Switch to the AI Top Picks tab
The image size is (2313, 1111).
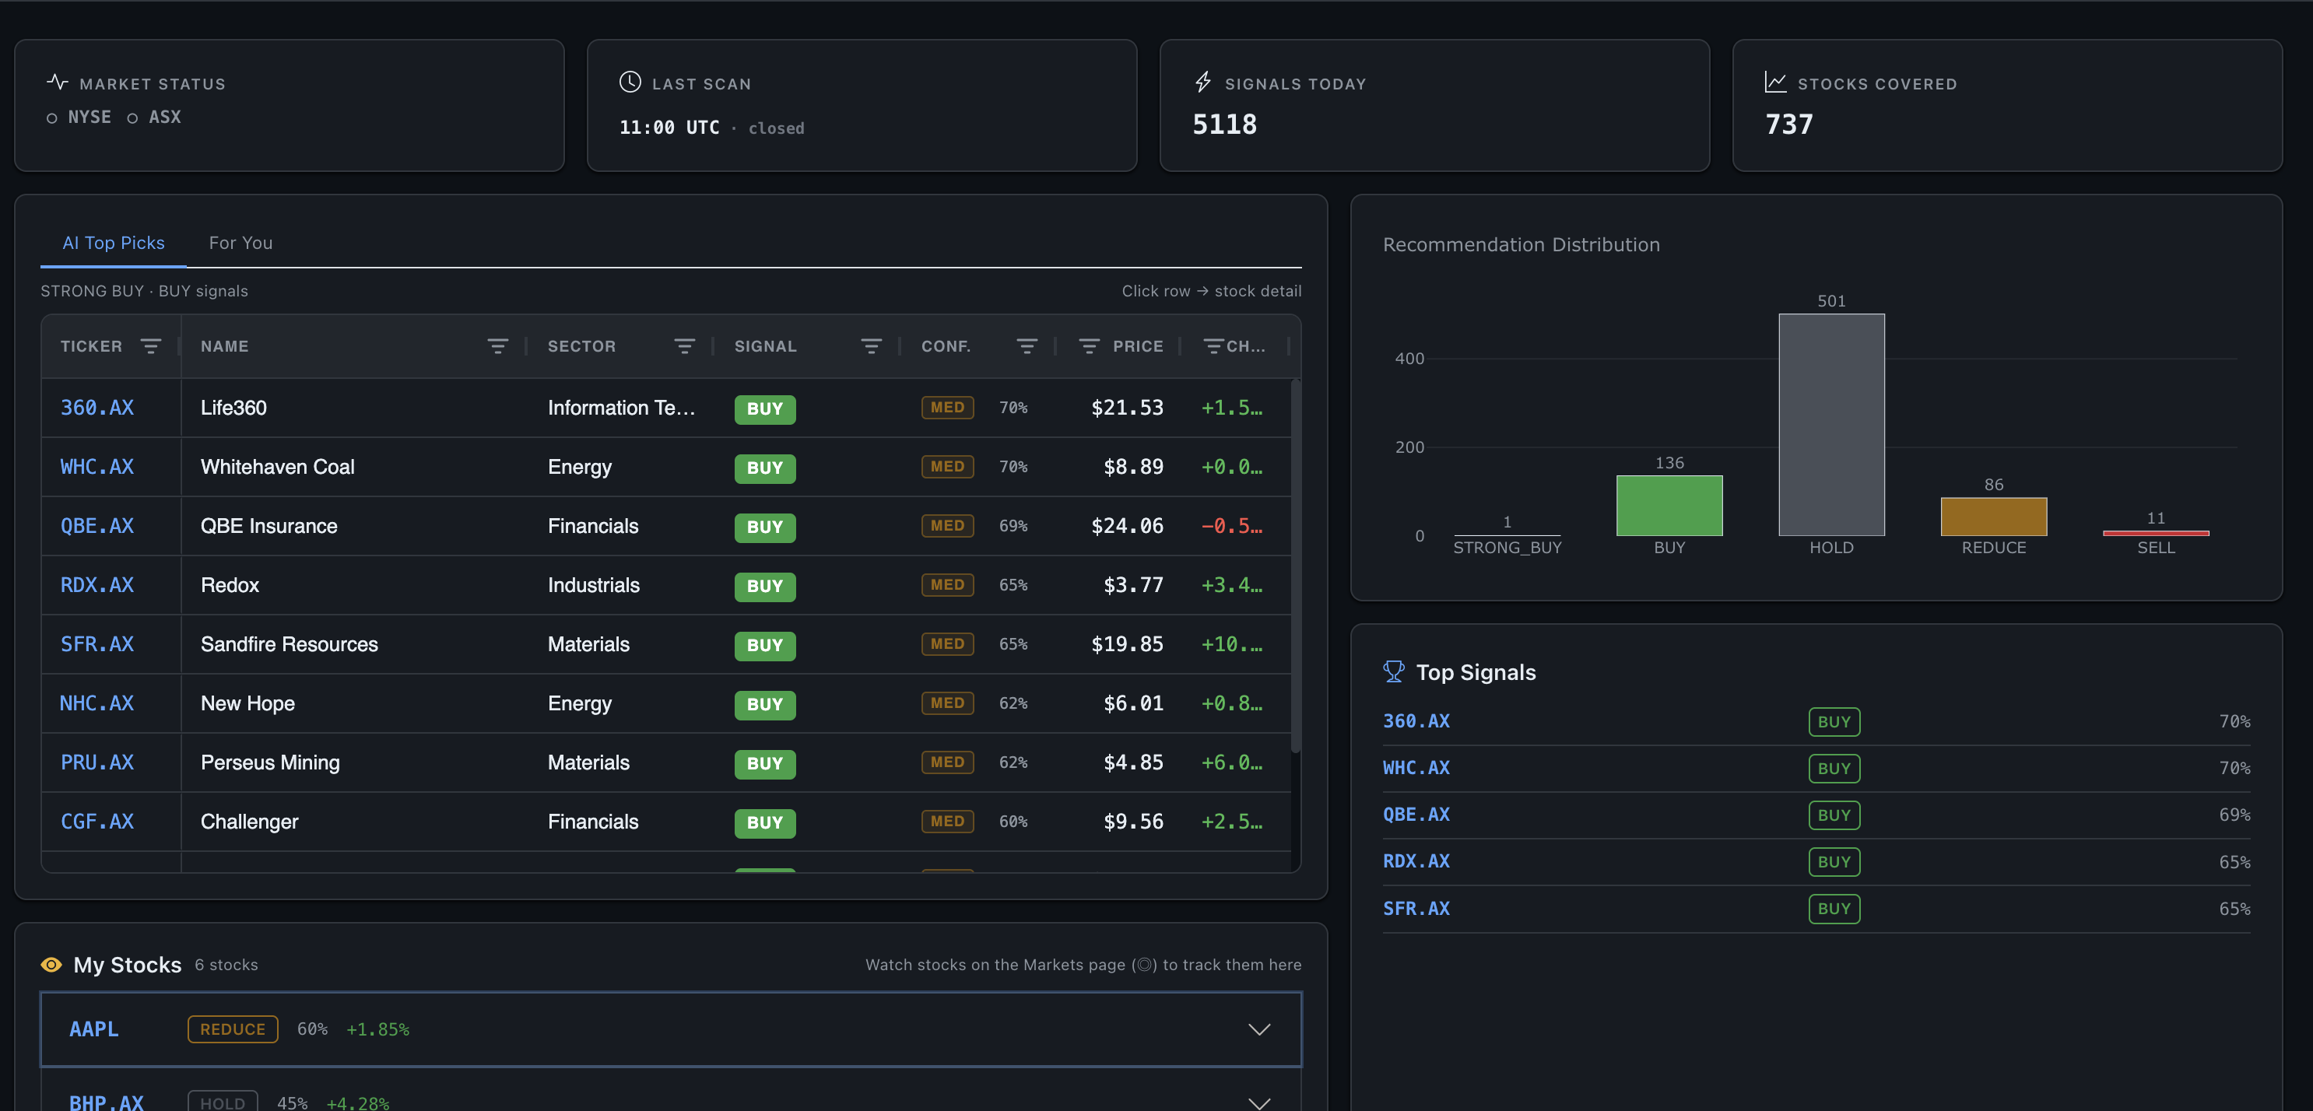click(x=113, y=244)
